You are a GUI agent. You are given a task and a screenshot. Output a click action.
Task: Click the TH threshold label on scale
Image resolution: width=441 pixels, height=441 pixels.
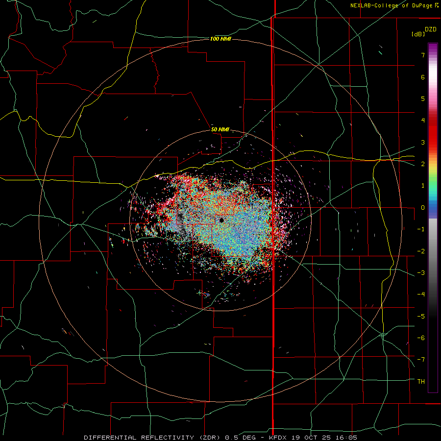point(421,382)
